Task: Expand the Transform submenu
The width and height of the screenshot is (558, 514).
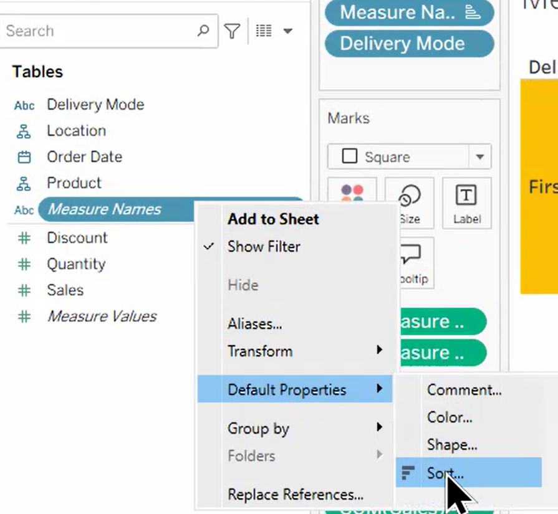Action: click(x=295, y=351)
